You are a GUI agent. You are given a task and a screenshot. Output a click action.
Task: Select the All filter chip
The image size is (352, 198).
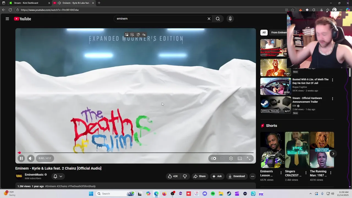click(264, 32)
